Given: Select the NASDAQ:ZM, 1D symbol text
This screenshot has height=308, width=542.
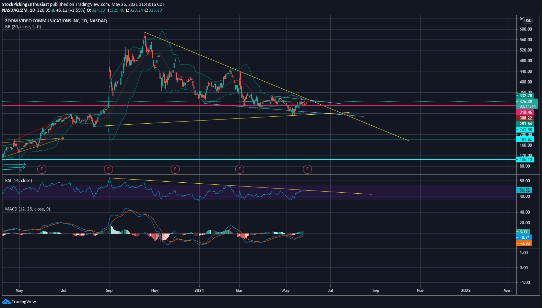Looking at the screenshot, I should [x=19, y=10].
